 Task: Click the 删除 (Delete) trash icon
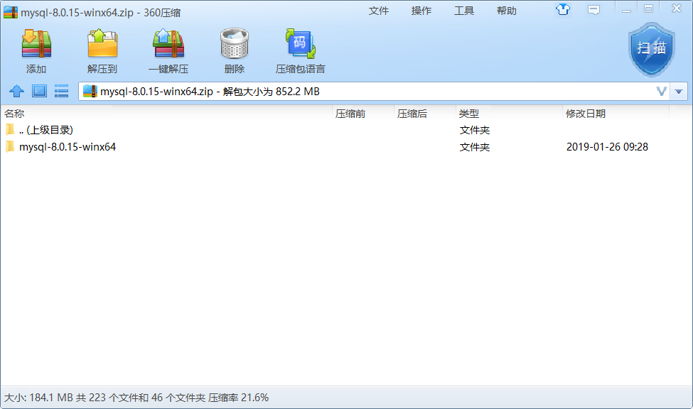point(235,44)
